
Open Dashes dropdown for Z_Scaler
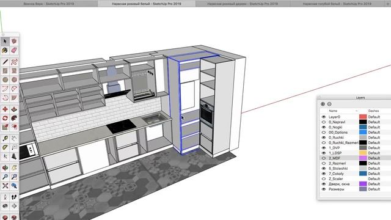pos(374,179)
